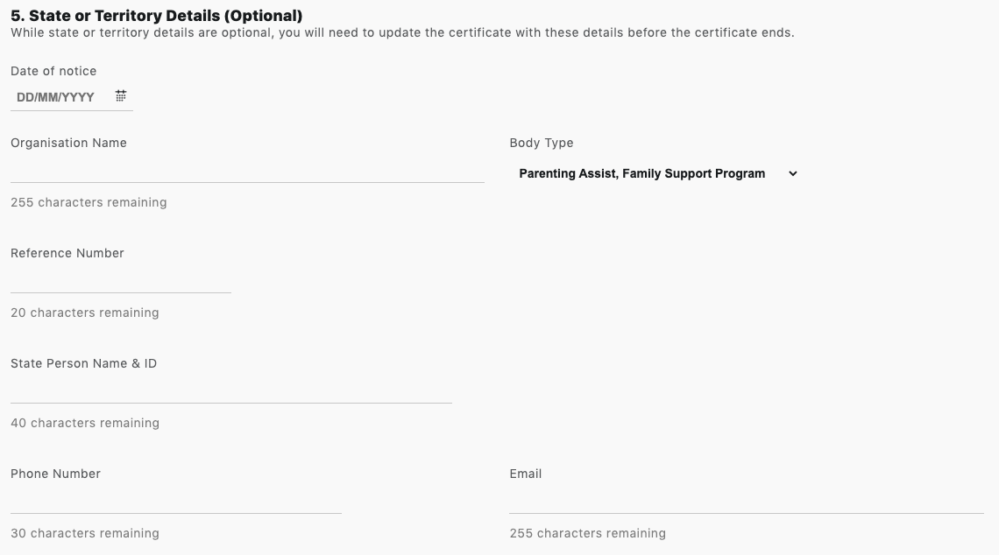Select the State Person Name & ID field
The height and width of the screenshot is (555, 999).
point(230,390)
